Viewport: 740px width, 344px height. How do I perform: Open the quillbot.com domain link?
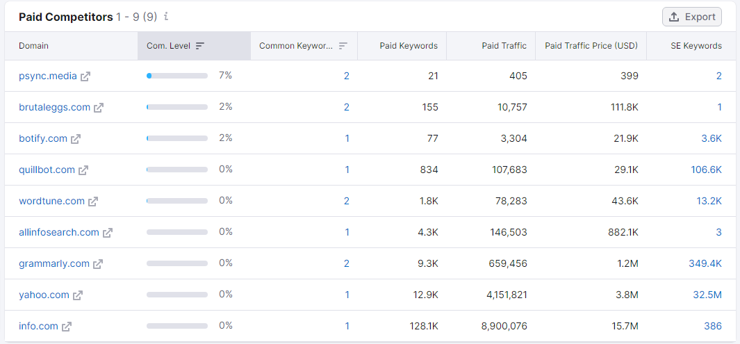(x=47, y=170)
